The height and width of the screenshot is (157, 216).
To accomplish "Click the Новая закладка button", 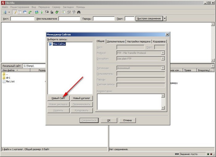I will point(58,104).
